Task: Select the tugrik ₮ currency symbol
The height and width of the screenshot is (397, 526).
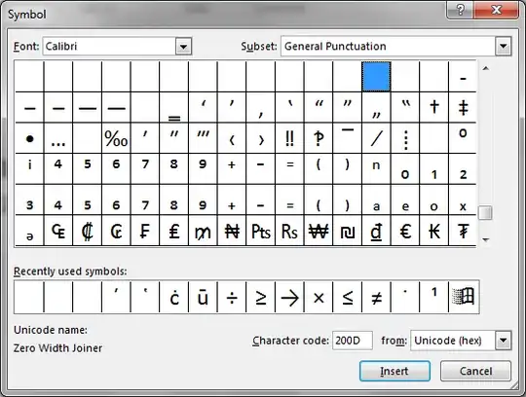Action: 463,231
